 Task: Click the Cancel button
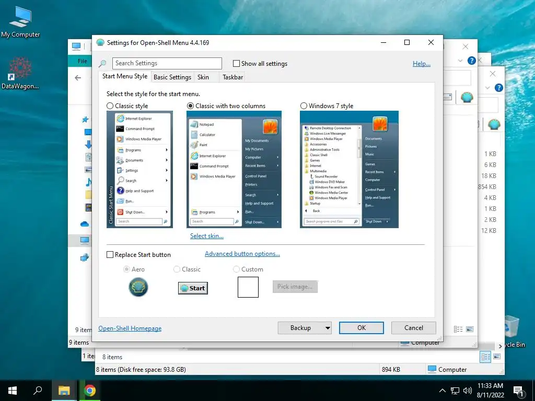pyautogui.click(x=414, y=328)
